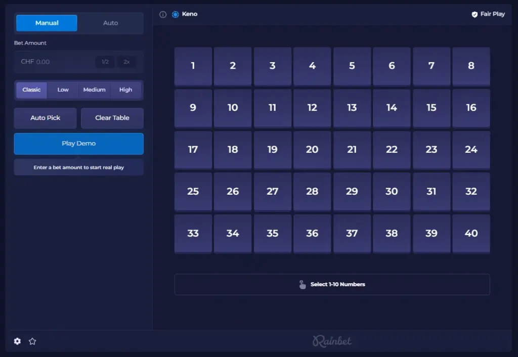Select number 34 tile
This screenshot has width=518, height=357.
click(233, 234)
